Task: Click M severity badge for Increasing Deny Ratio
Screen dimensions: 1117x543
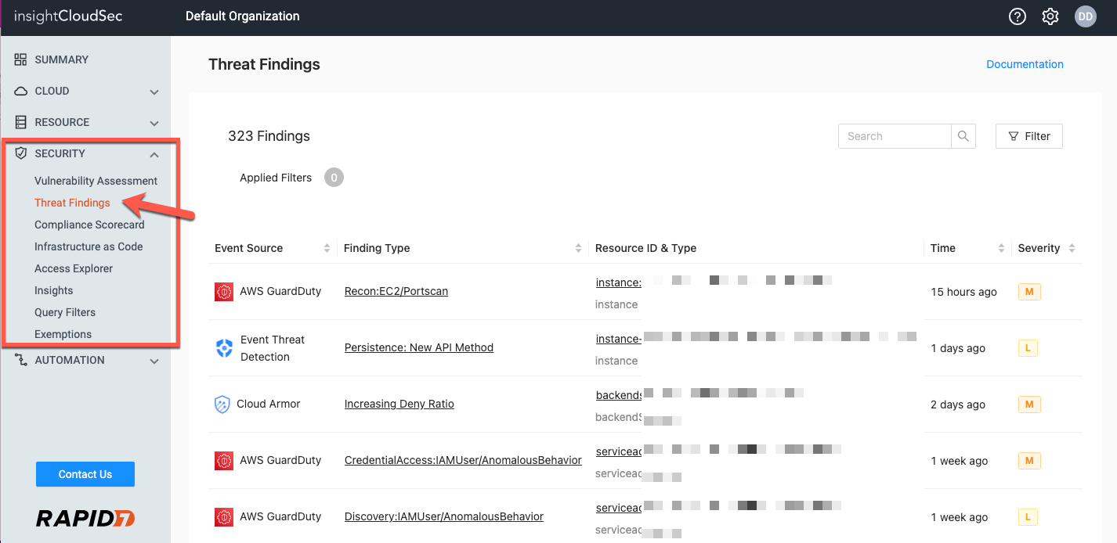Action: pos(1029,405)
